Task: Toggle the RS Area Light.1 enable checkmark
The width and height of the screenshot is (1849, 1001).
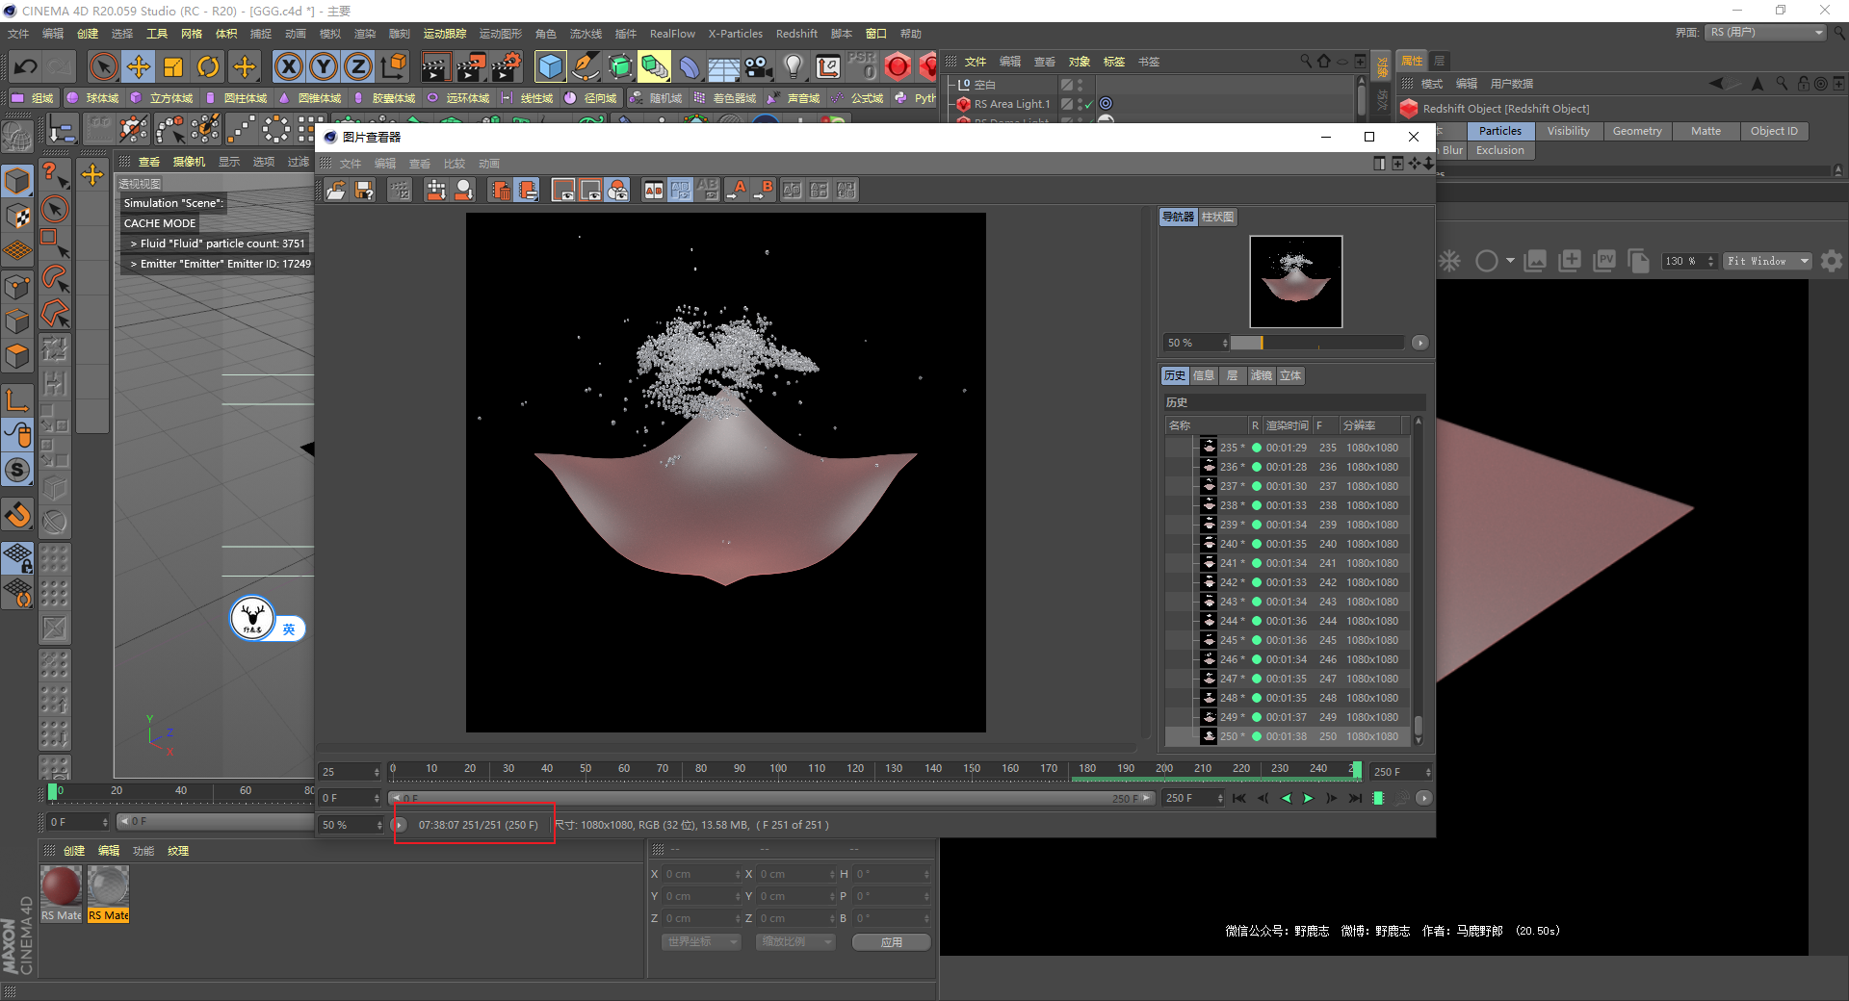Action: point(1088,104)
